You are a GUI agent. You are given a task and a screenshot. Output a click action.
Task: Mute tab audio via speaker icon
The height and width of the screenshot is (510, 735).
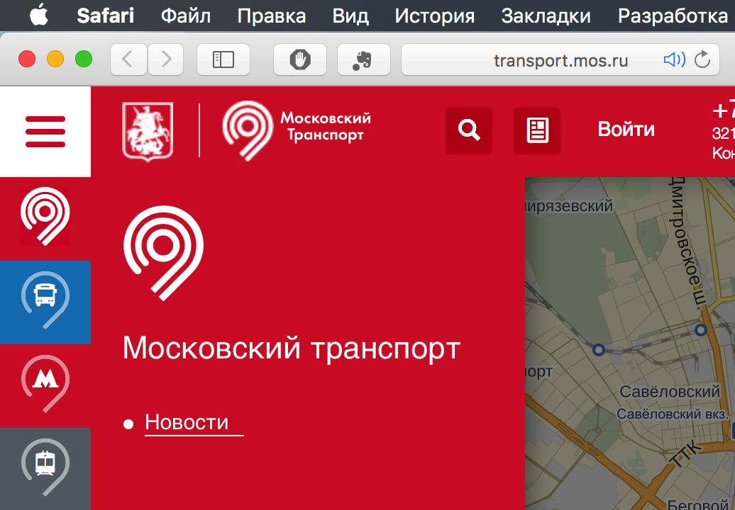(675, 59)
